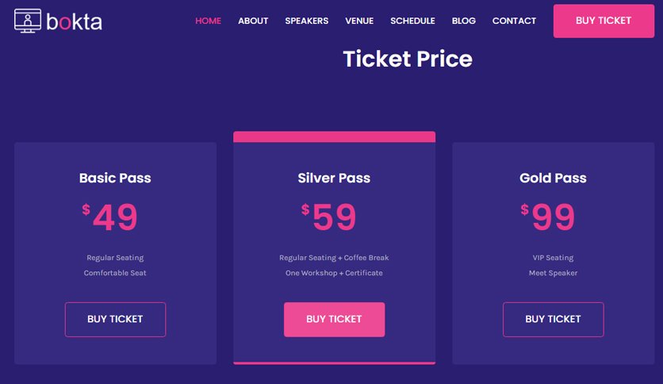Click the bokta brand name text
The image size is (663, 384).
[74, 22]
